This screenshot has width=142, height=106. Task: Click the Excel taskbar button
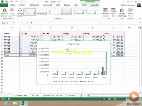[x=24, y=103]
